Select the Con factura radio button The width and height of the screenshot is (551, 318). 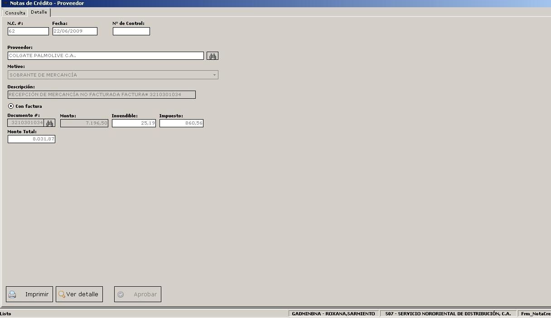pos(11,106)
